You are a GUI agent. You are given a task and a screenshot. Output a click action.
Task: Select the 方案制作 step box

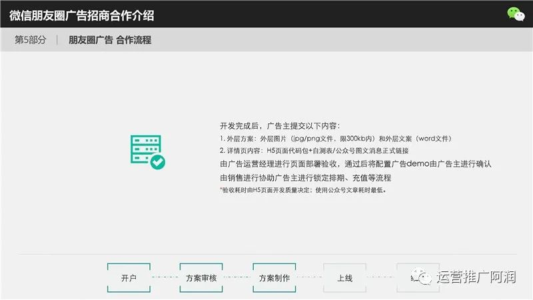click(x=274, y=277)
